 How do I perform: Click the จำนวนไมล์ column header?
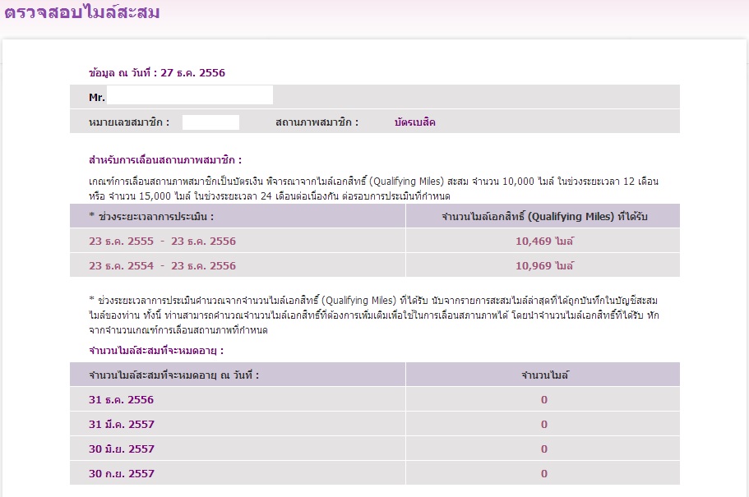[x=544, y=375]
